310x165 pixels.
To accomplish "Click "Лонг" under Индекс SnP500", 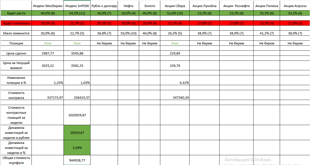I will 77,43.
